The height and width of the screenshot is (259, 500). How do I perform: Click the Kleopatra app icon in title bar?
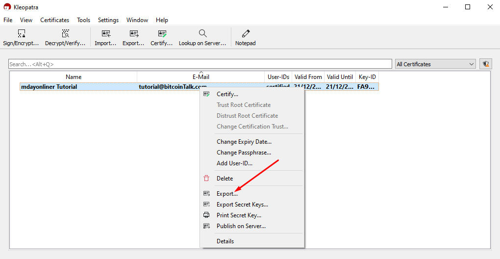click(7, 7)
